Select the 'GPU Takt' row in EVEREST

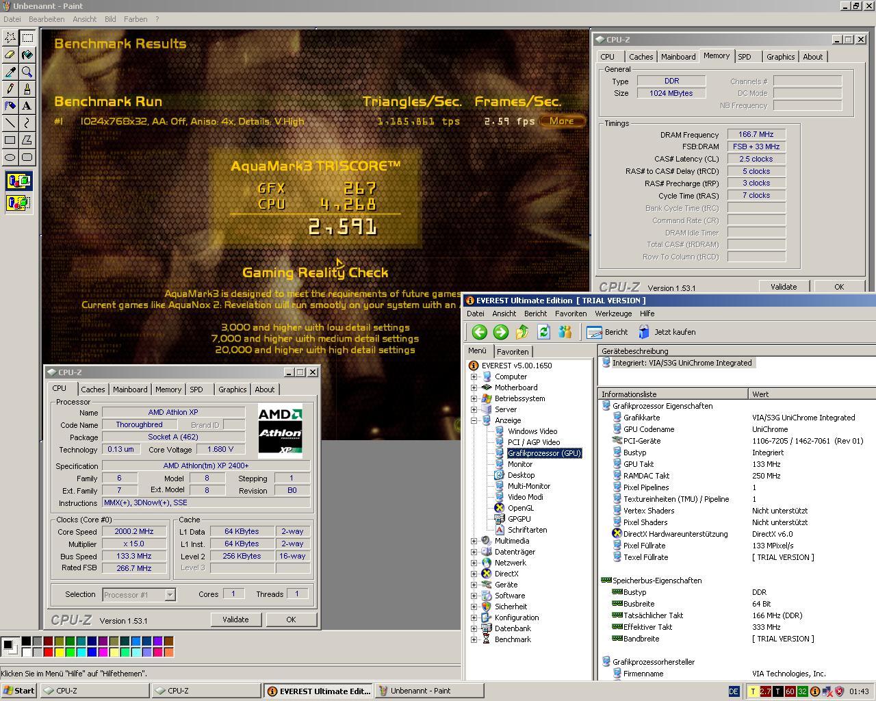pyautogui.click(x=737, y=464)
